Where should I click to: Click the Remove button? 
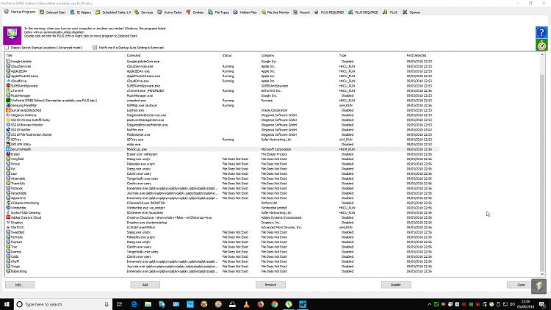point(270,285)
